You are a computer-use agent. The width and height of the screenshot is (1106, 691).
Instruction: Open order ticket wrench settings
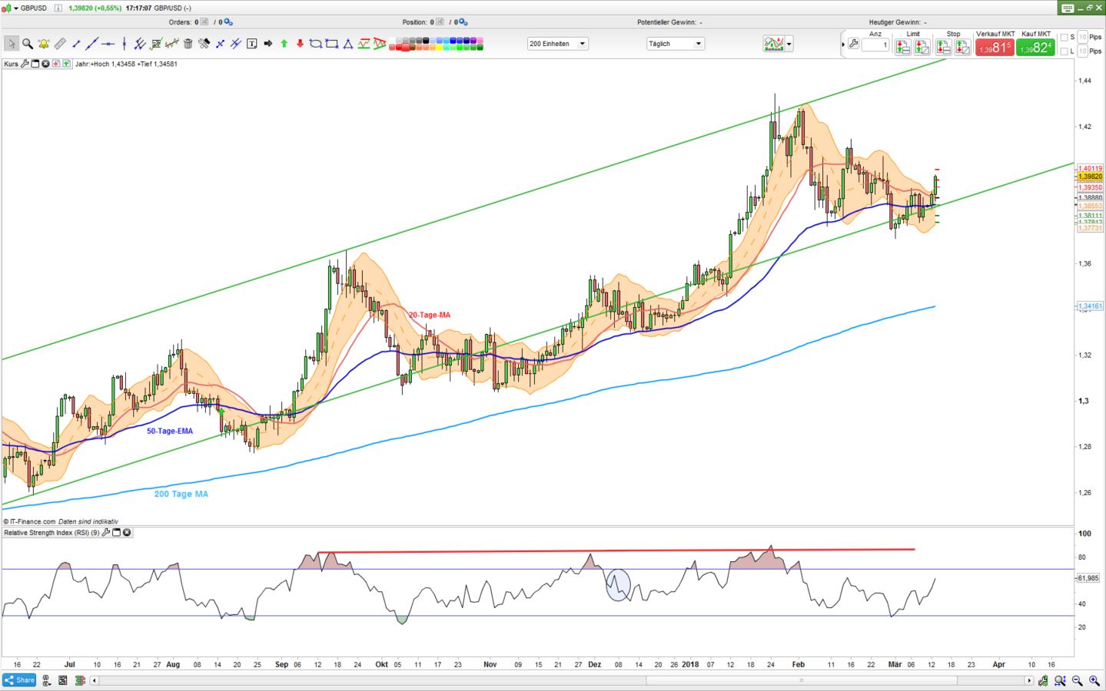pos(854,44)
